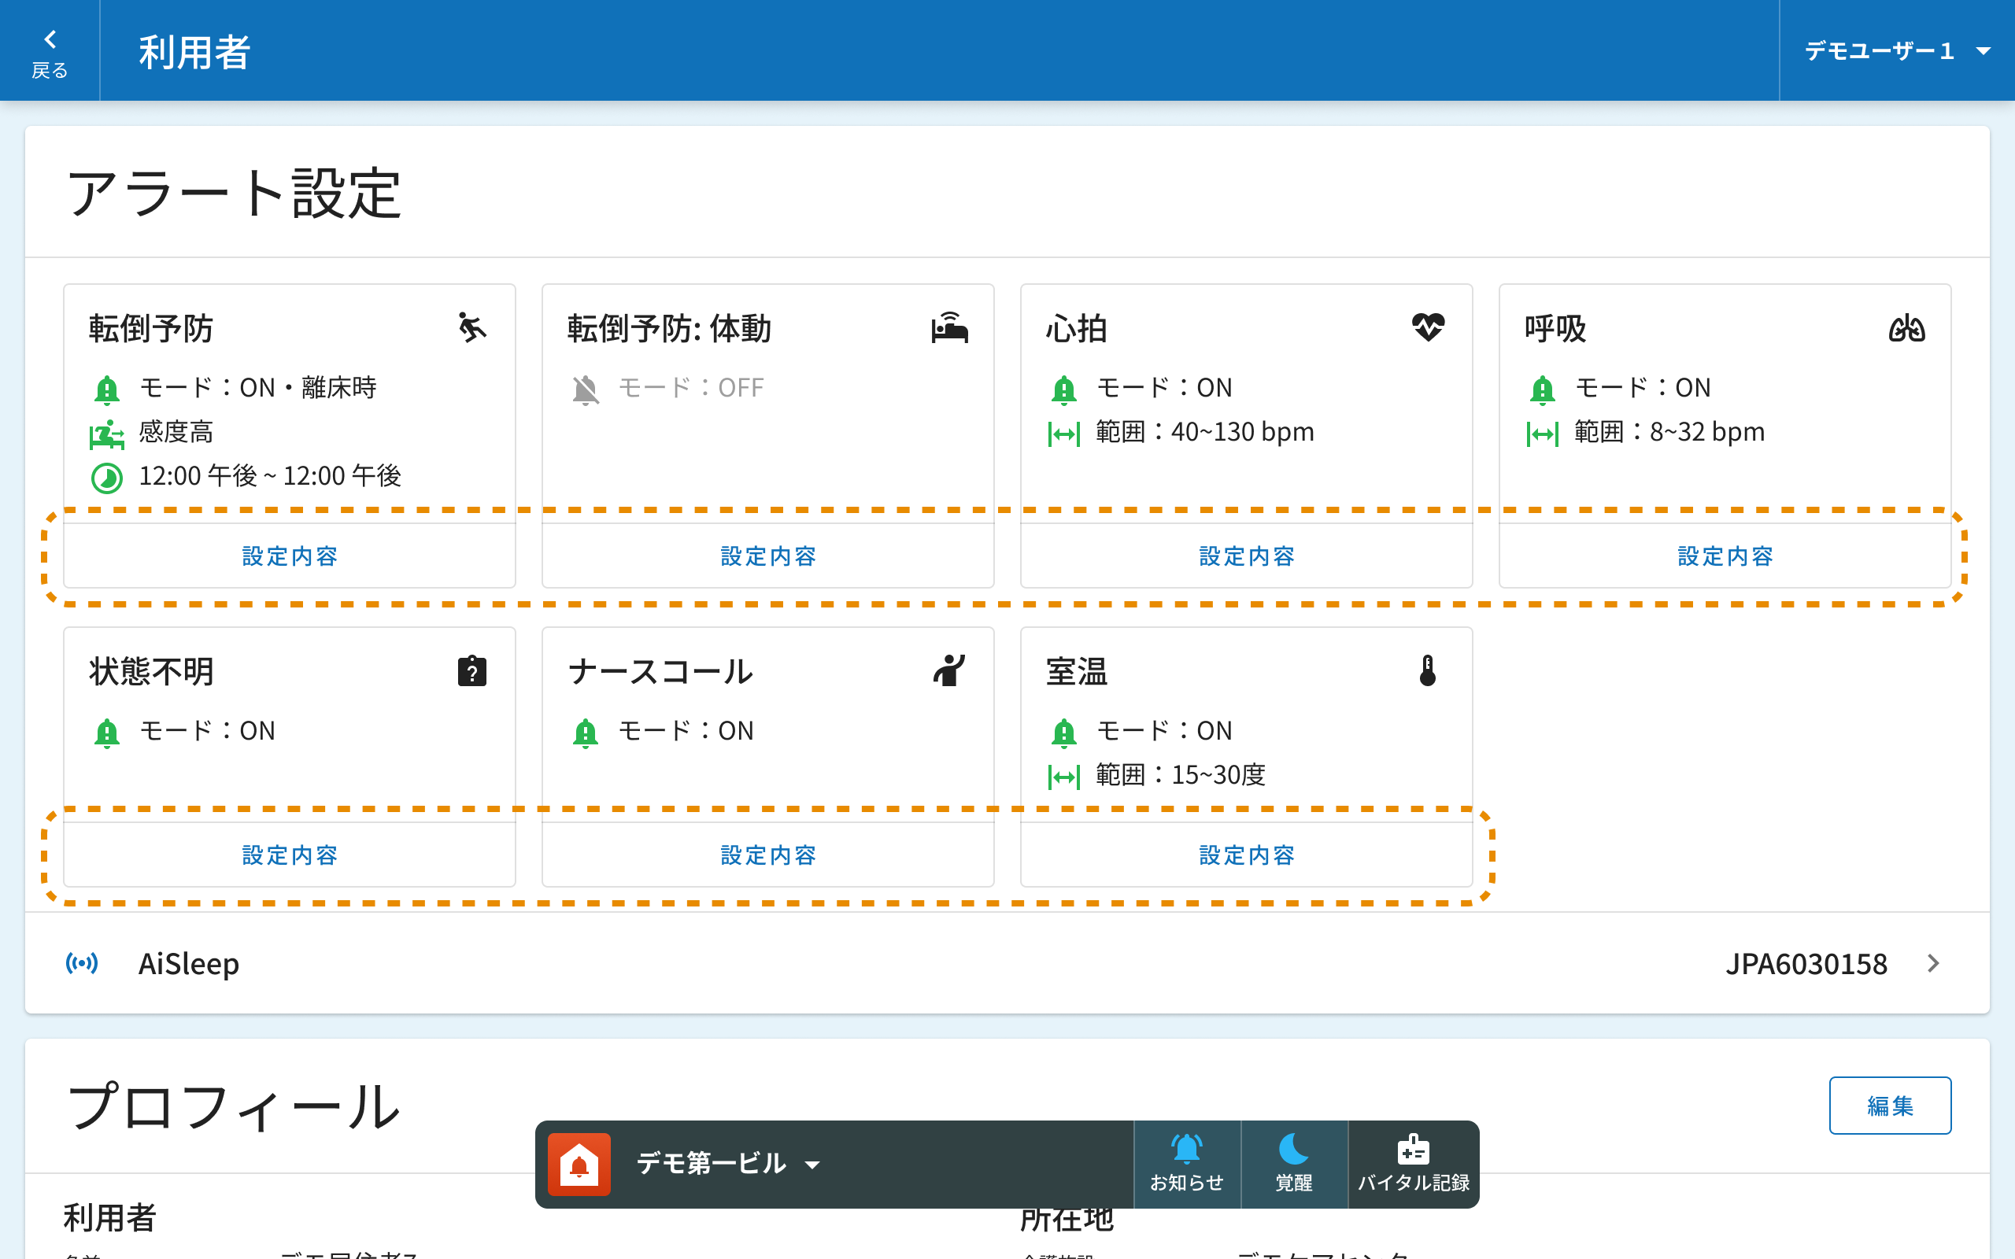Screen dimensions: 2015x1259
Task: Click the green bell for 心拍 mode ON
Action: 1063,389
